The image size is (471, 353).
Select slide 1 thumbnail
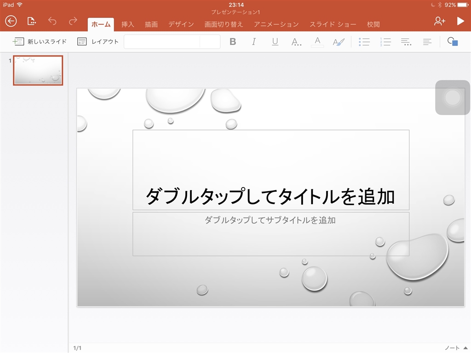pyautogui.click(x=38, y=70)
